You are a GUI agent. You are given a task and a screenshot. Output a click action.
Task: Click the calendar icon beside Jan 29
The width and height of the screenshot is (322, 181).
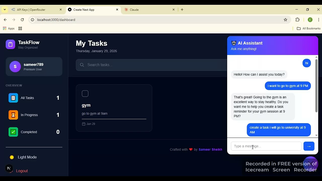tap(84, 124)
